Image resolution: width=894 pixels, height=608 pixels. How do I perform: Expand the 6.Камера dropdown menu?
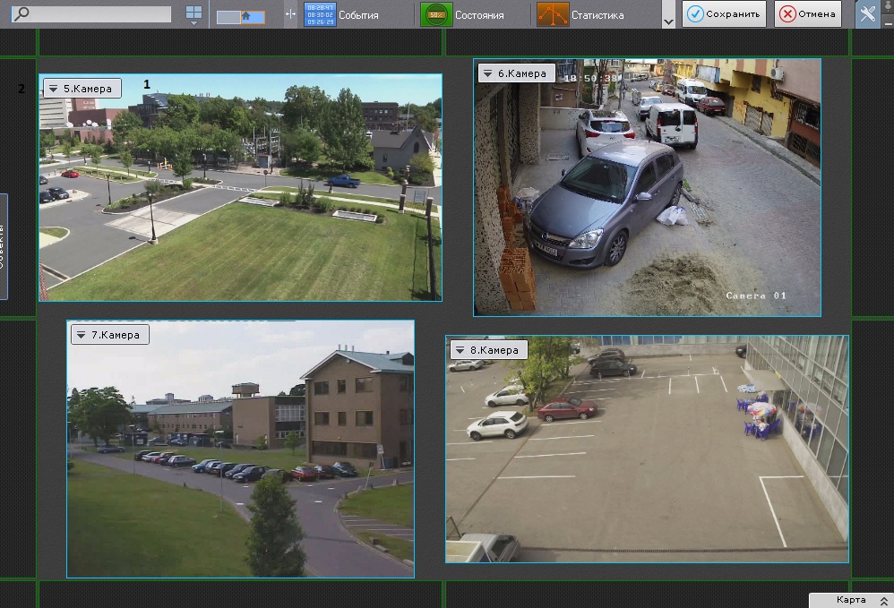(x=488, y=73)
